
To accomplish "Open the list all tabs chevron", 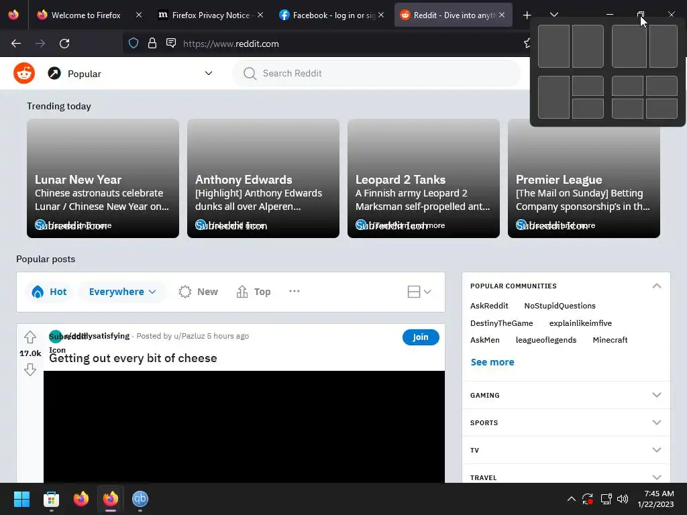I will point(553,15).
